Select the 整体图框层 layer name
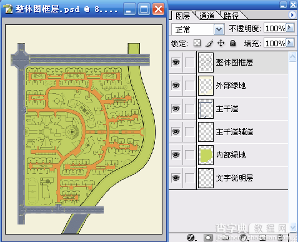This screenshot has height=242, width=298. tap(234, 63)
